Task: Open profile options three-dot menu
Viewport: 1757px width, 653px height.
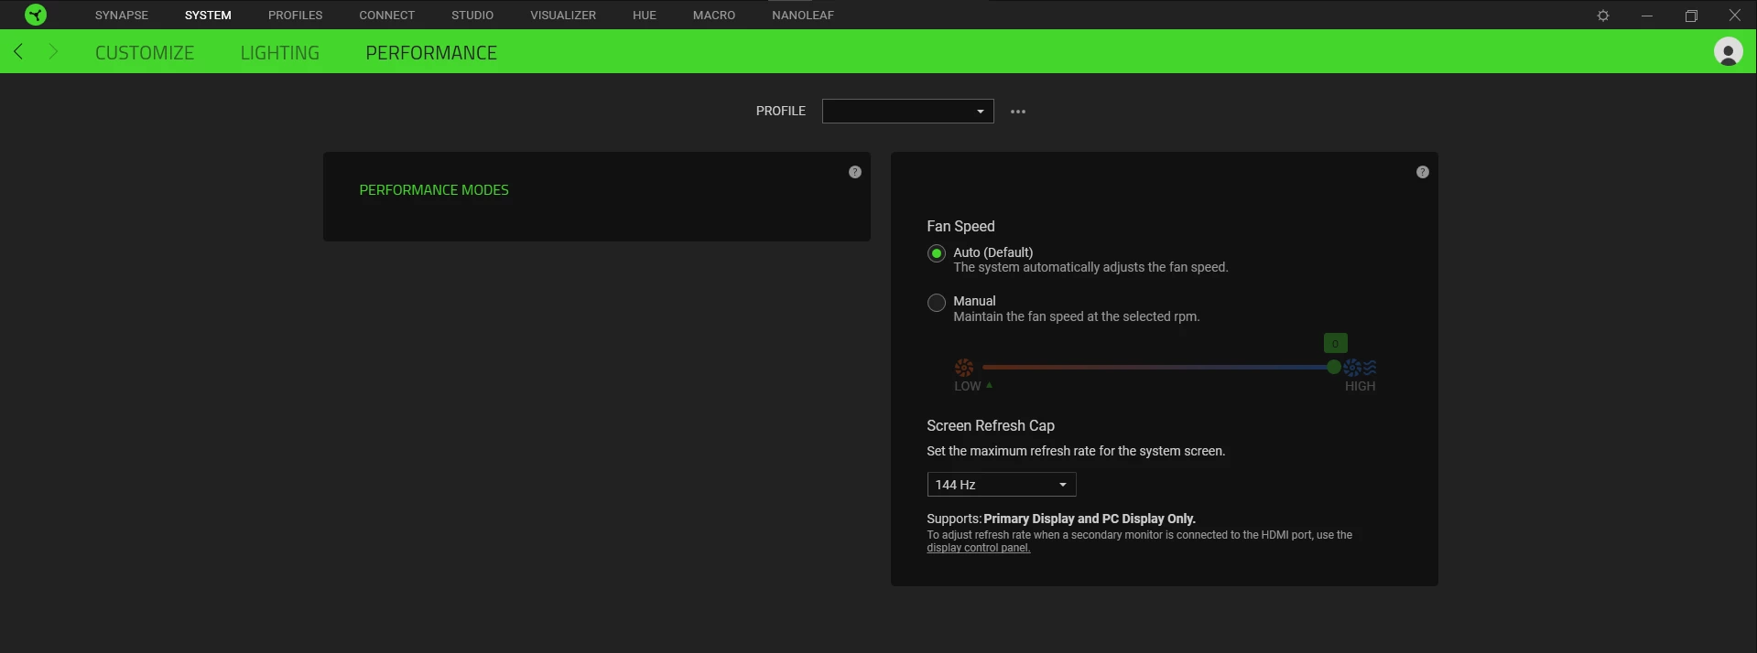Action: pos(1018,112)
